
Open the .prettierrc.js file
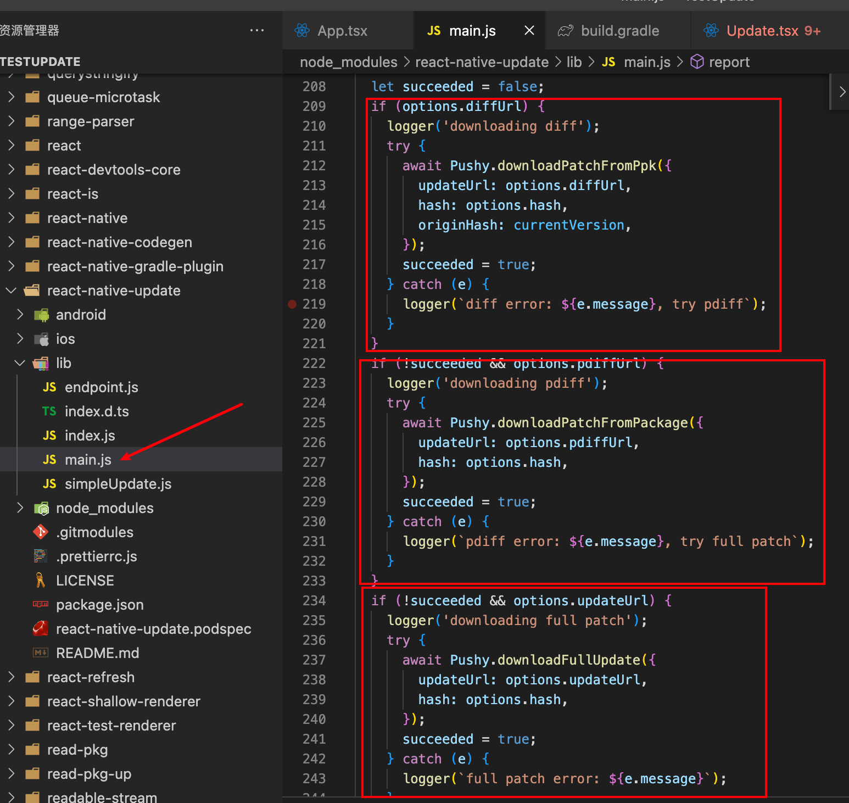[96, 556]
